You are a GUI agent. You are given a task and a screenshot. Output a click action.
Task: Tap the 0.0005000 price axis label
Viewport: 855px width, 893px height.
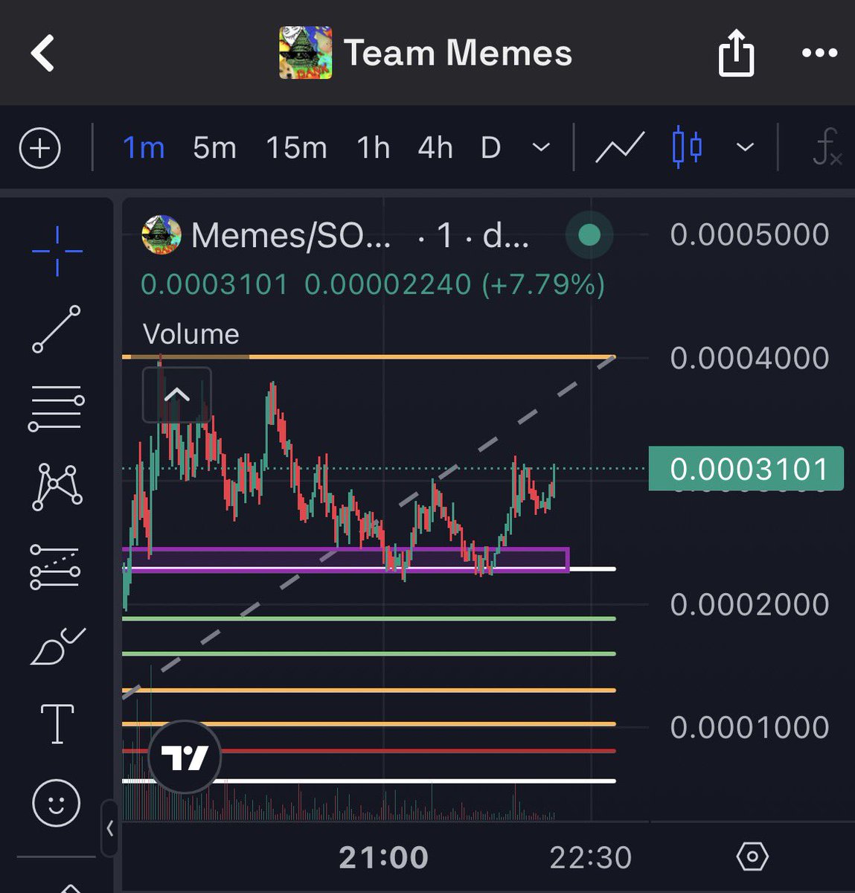pyautogui.click(x=749, y=234)
